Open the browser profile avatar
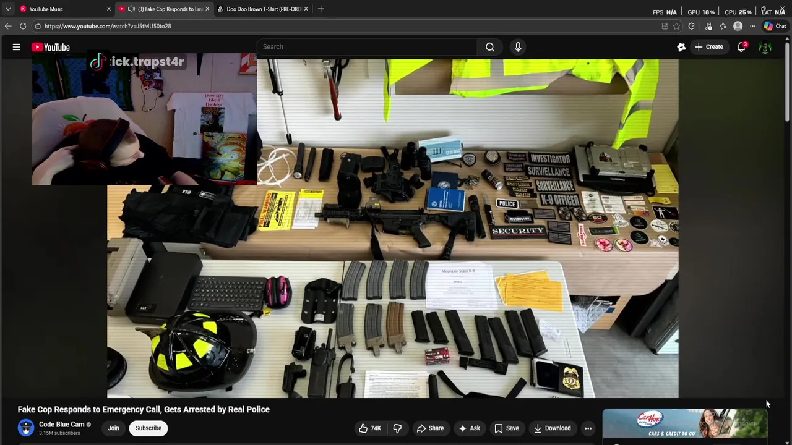The height and width of the screenshot is (445, 792). pos(738,26)
